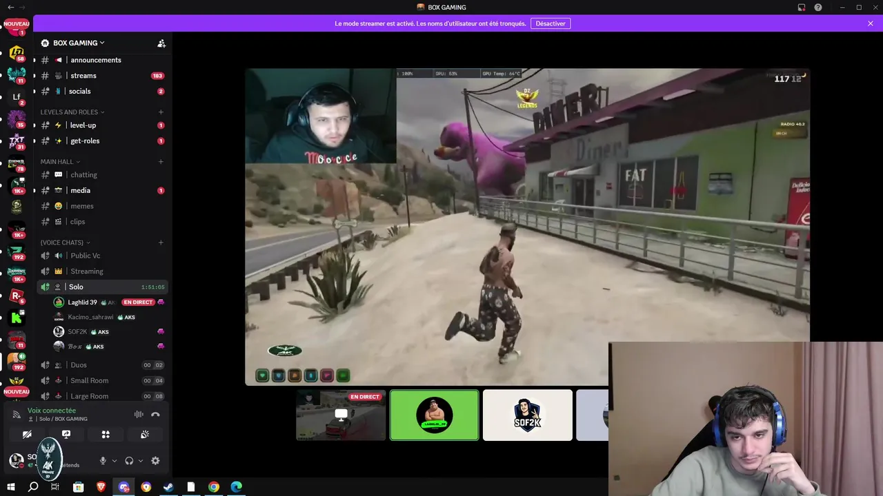Open Steam from the taskbar
The image size is (883, 496).
[168, 487]
